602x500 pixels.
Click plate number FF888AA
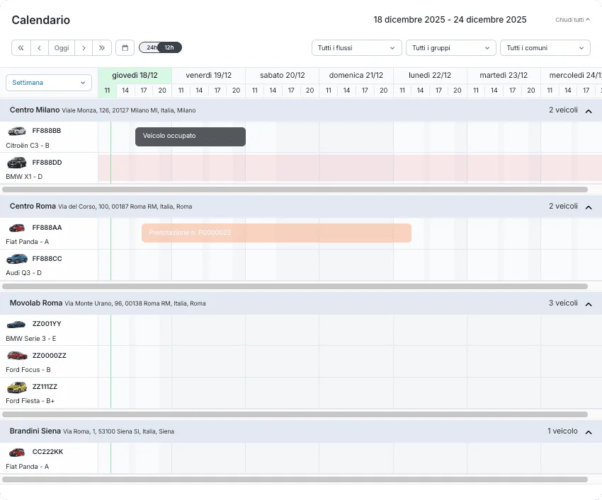point(47,228)
